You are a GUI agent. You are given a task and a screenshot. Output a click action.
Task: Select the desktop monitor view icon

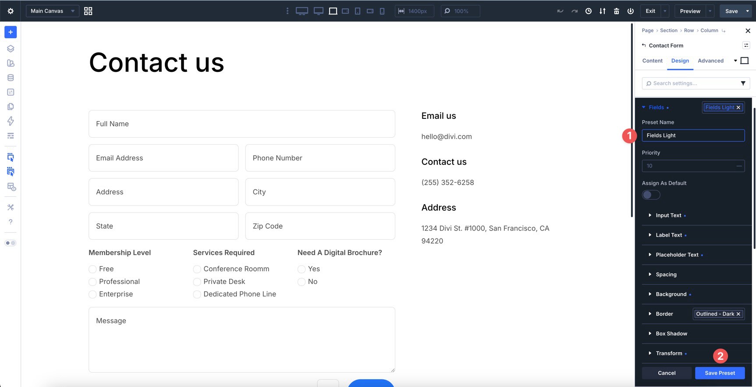click(x=319, y=11)
